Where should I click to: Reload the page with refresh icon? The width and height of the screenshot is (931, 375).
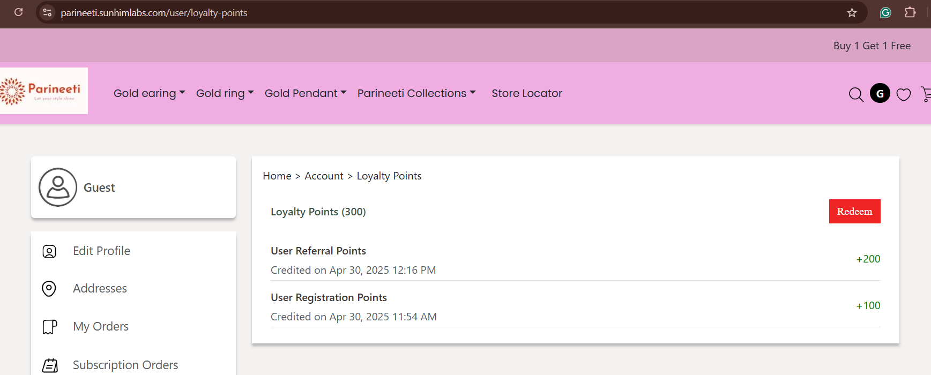tap(18, 12)
